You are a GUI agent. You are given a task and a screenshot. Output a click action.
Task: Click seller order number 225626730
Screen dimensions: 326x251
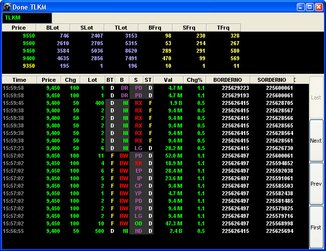[280, 148]
